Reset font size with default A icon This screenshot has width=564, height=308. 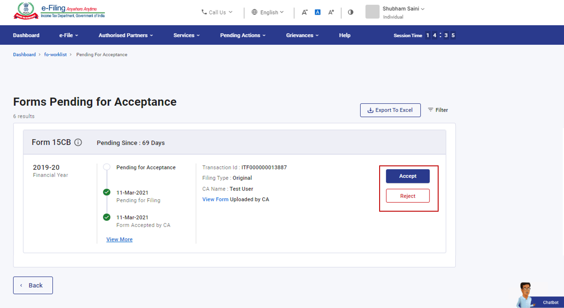tap(318, 12)
